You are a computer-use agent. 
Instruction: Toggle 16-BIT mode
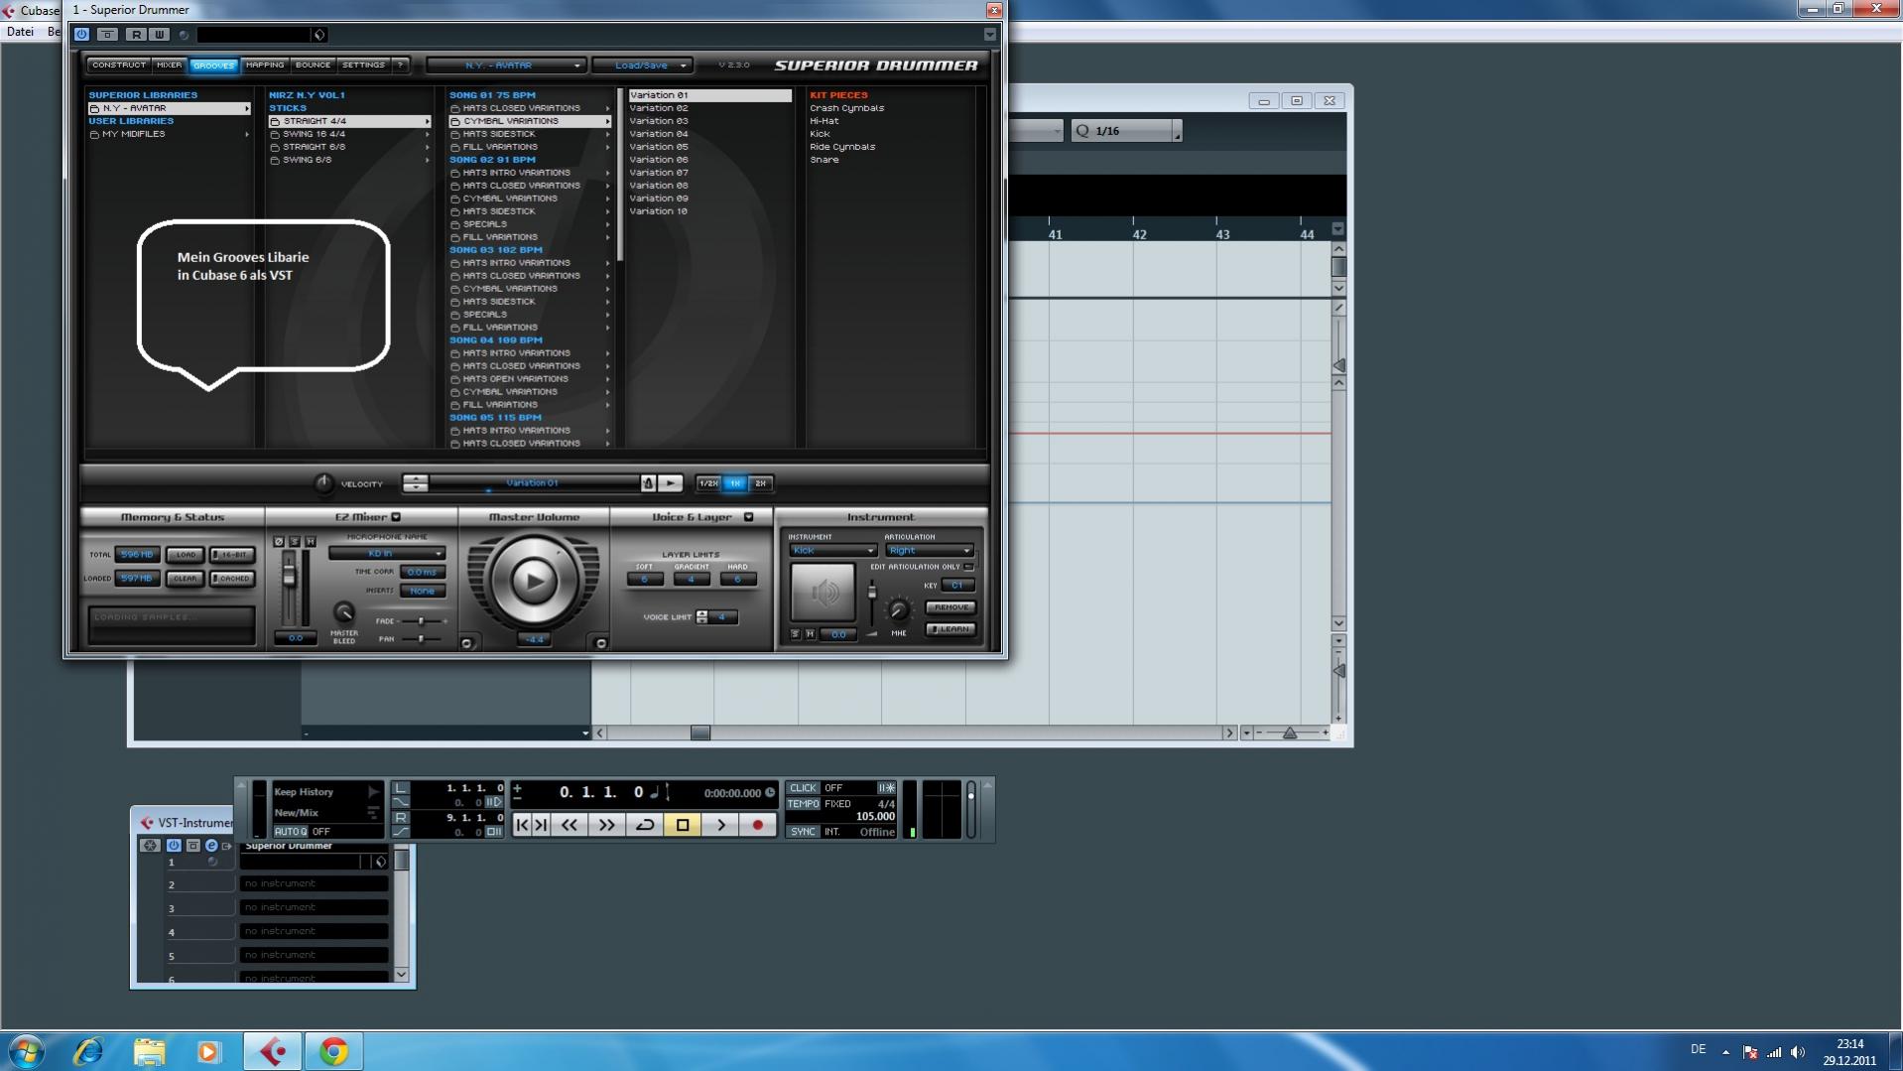click(x=232, y=555)
